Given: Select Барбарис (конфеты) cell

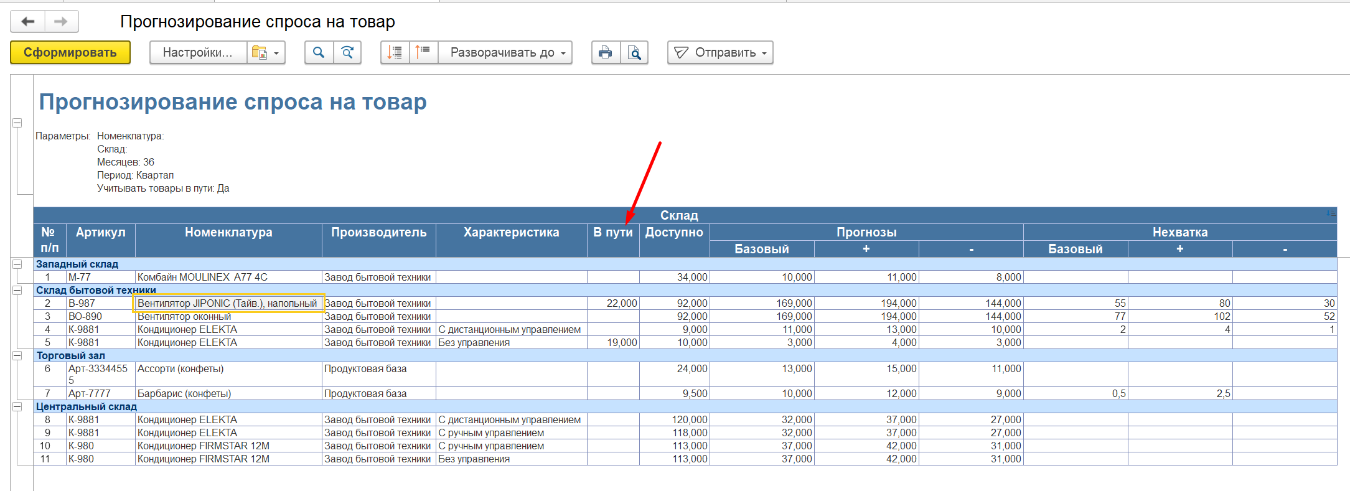Looking at the screenshot, I should click(x=228, y=393).
